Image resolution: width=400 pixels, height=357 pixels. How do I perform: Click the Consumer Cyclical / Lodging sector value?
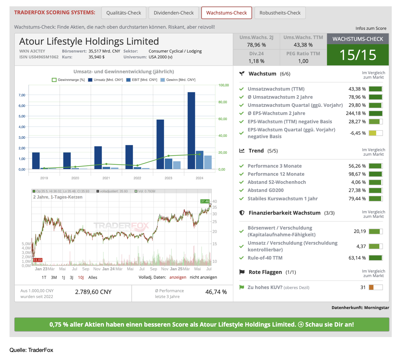point(175,51)
